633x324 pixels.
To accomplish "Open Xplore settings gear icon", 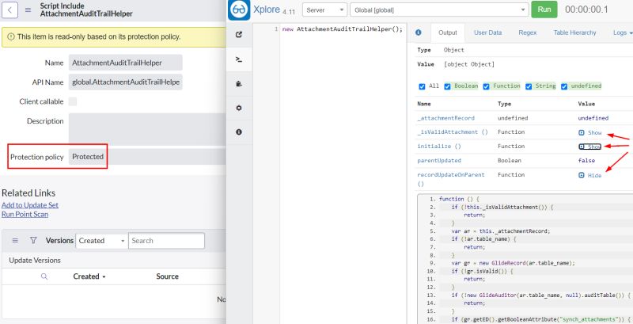I will [239, 108].
